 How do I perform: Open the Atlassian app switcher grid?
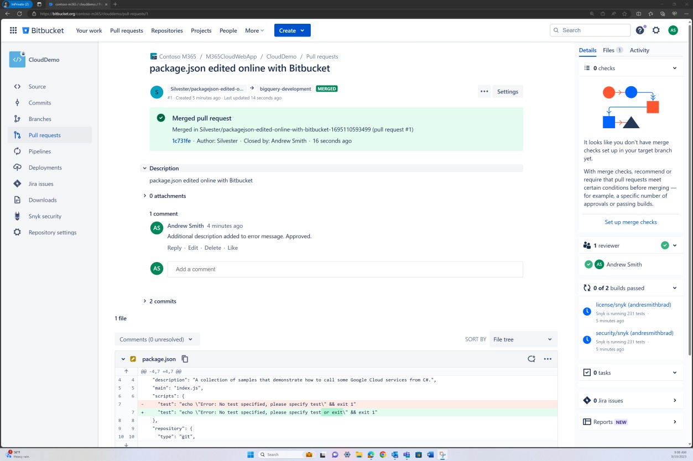pyautogui.click(x=13, y=30)
